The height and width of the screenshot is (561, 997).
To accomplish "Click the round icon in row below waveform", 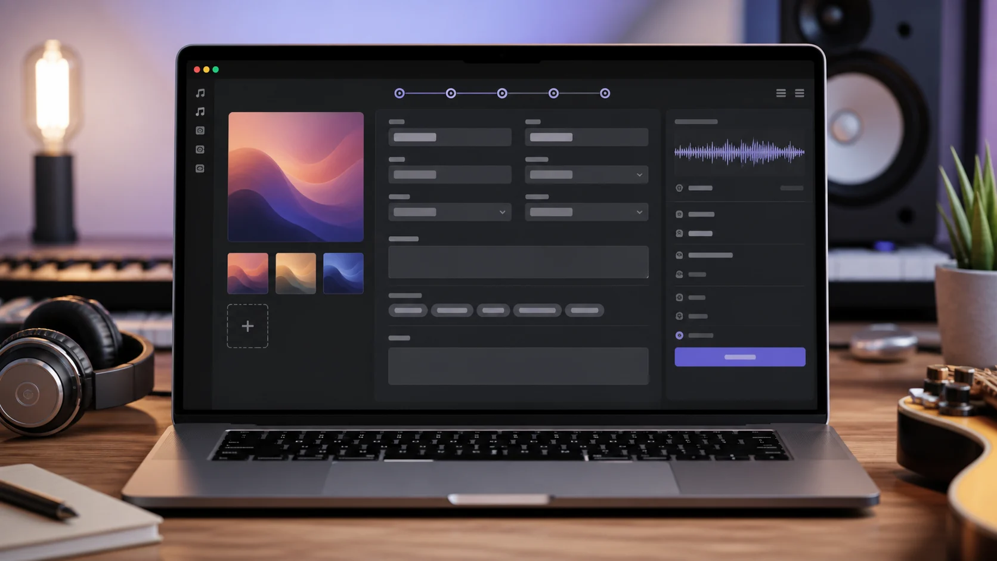I will tap(679, 188).
